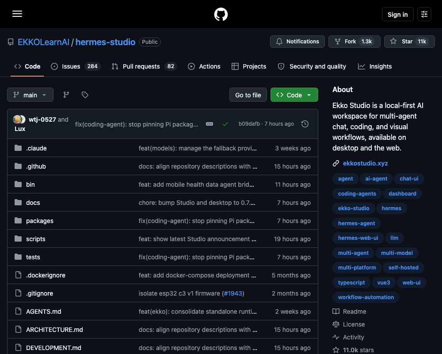Select the workflow-automation topic tag
The image size is (442, 354).
[x=366, y=297]
